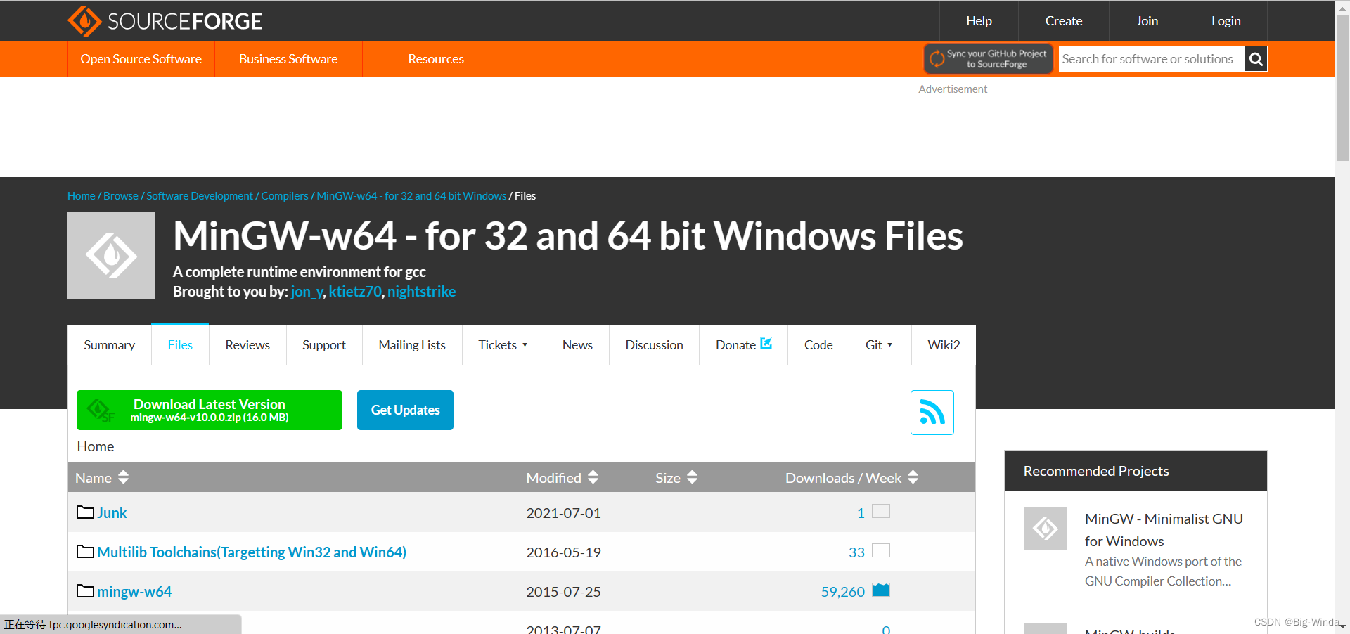Switch to the Summary tab
This screenshot has width=1350, height=634.
coord(110,345)
